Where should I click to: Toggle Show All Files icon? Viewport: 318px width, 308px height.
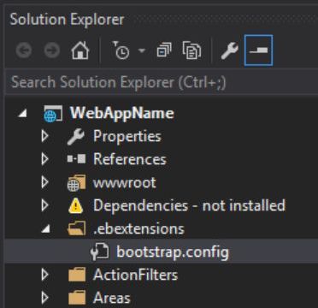click(191, 50)
